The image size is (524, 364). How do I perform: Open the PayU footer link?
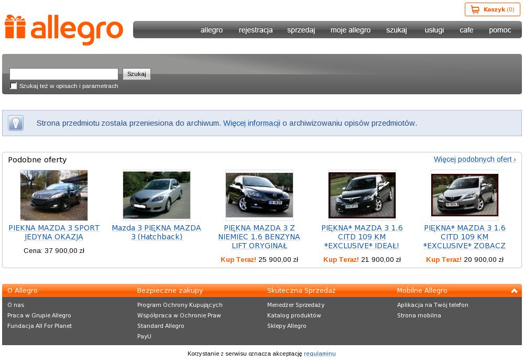pyautogui.click(x=144, y=336)
